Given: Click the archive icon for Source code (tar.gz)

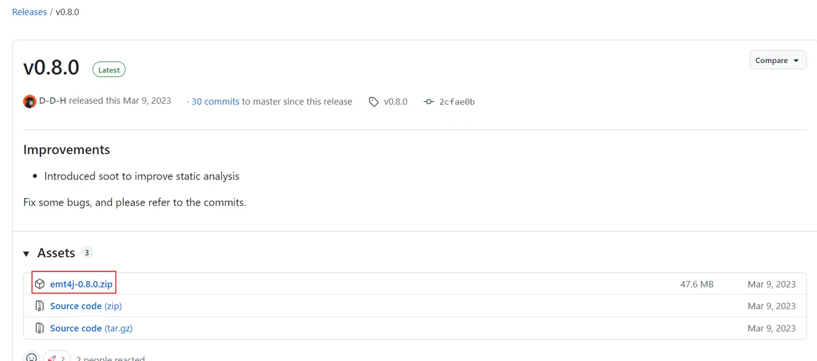Looking at the screenshot, I should pos(40,328).
